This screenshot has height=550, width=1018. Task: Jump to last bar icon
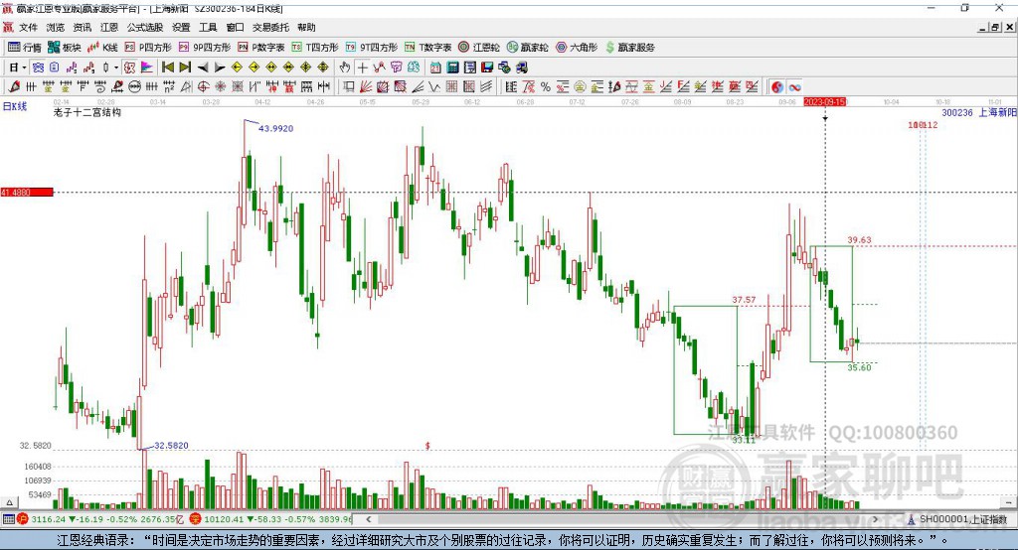click(185, 68)
